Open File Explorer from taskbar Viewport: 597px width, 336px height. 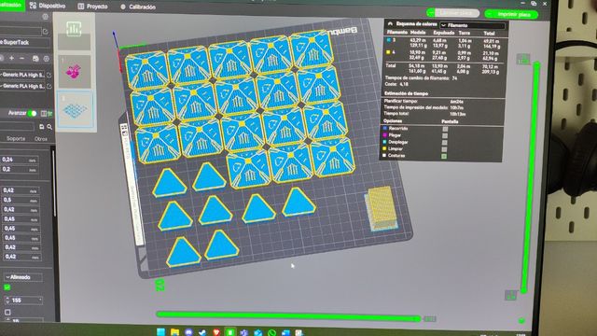(x=174, y=332)
